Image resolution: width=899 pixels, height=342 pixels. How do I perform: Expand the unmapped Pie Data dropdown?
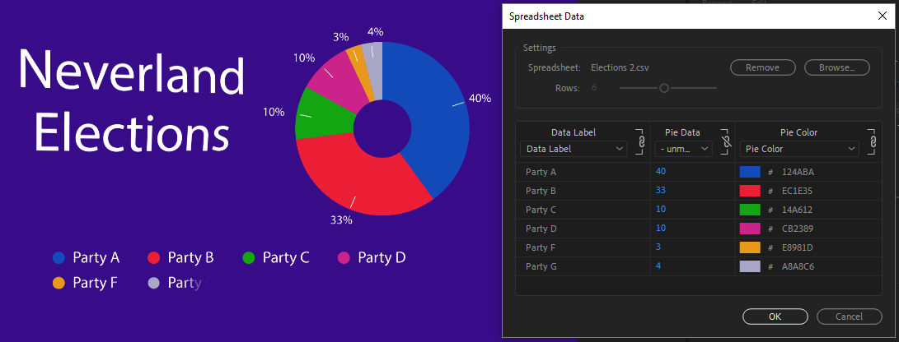coord(683,149)
